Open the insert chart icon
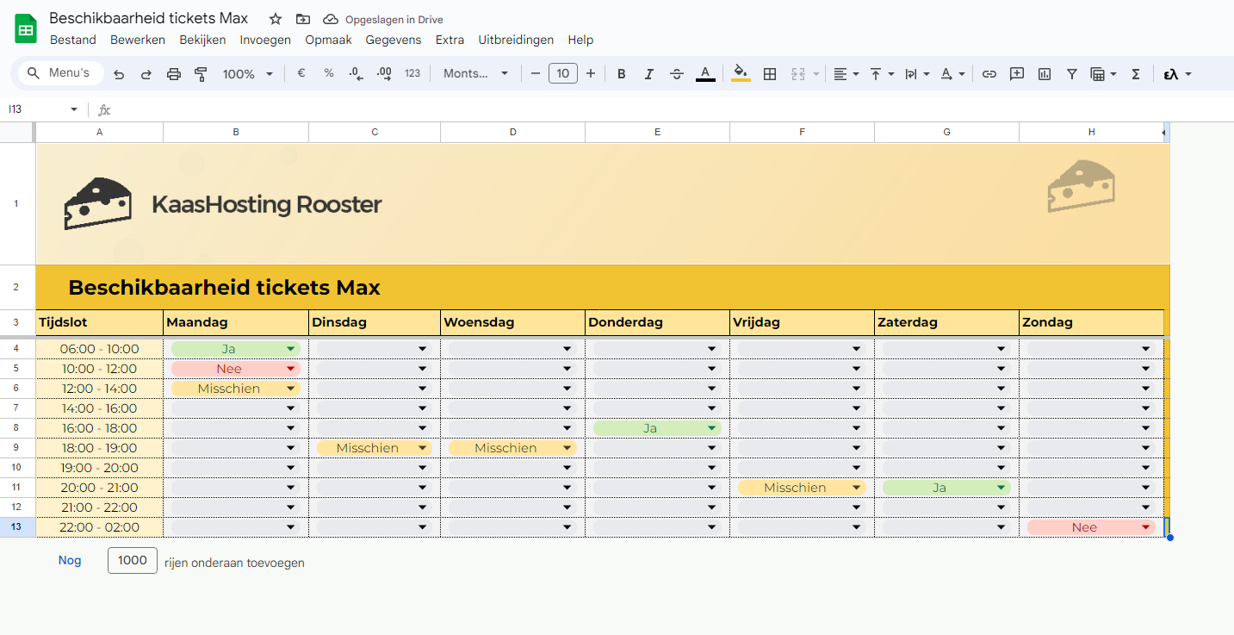The image size is (1234, 635). click(1045, 74)
